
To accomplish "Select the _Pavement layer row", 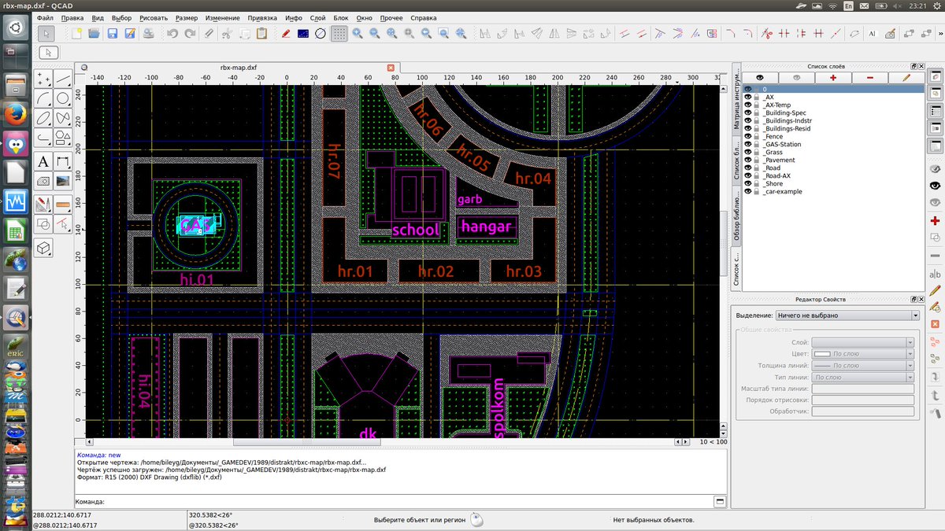I will click(x=833, y=160).
